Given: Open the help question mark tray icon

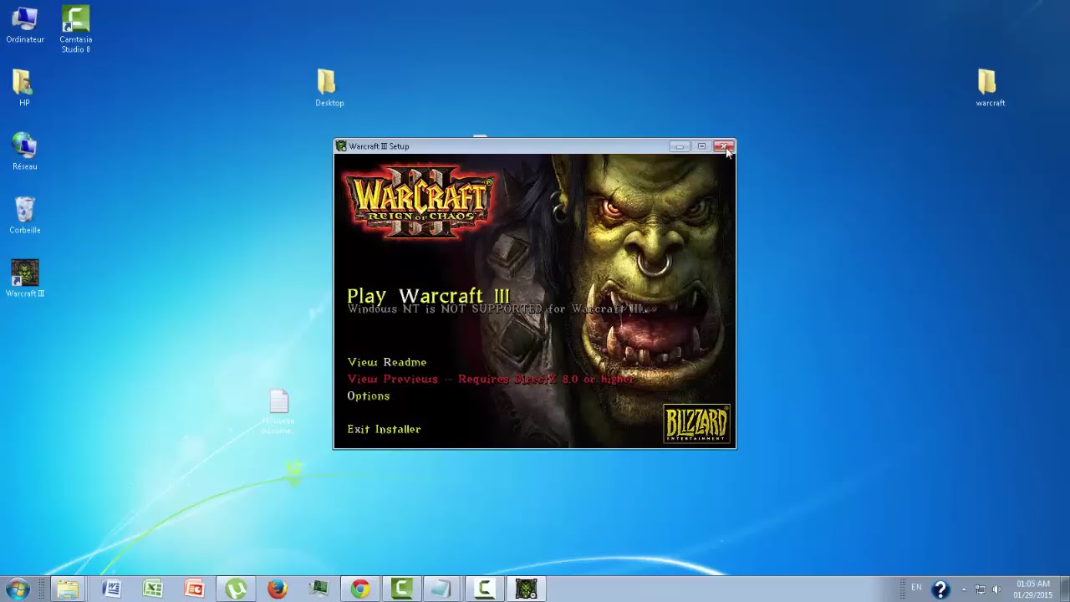Looking at the screenshot, I should pyautogui.click(x=940, y=589).
